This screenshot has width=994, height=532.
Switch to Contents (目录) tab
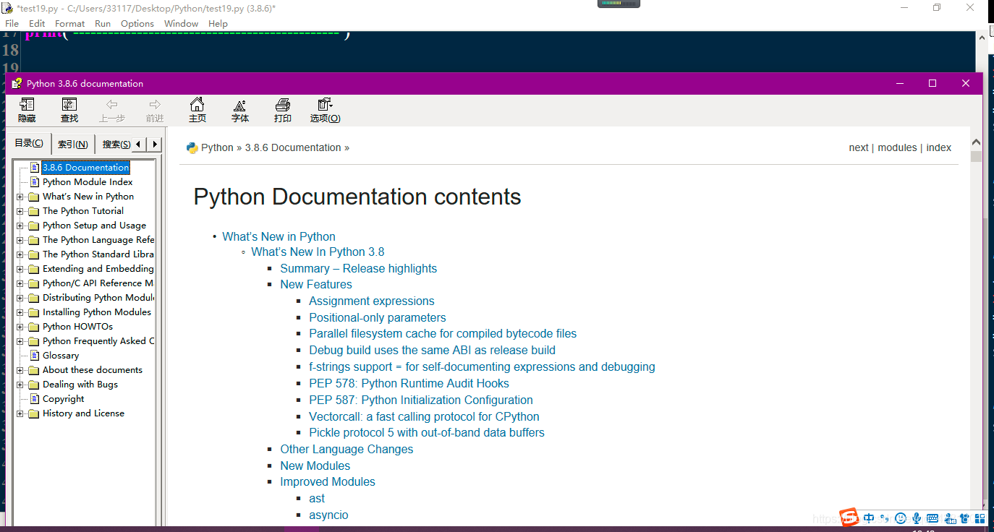pos(29,143)
